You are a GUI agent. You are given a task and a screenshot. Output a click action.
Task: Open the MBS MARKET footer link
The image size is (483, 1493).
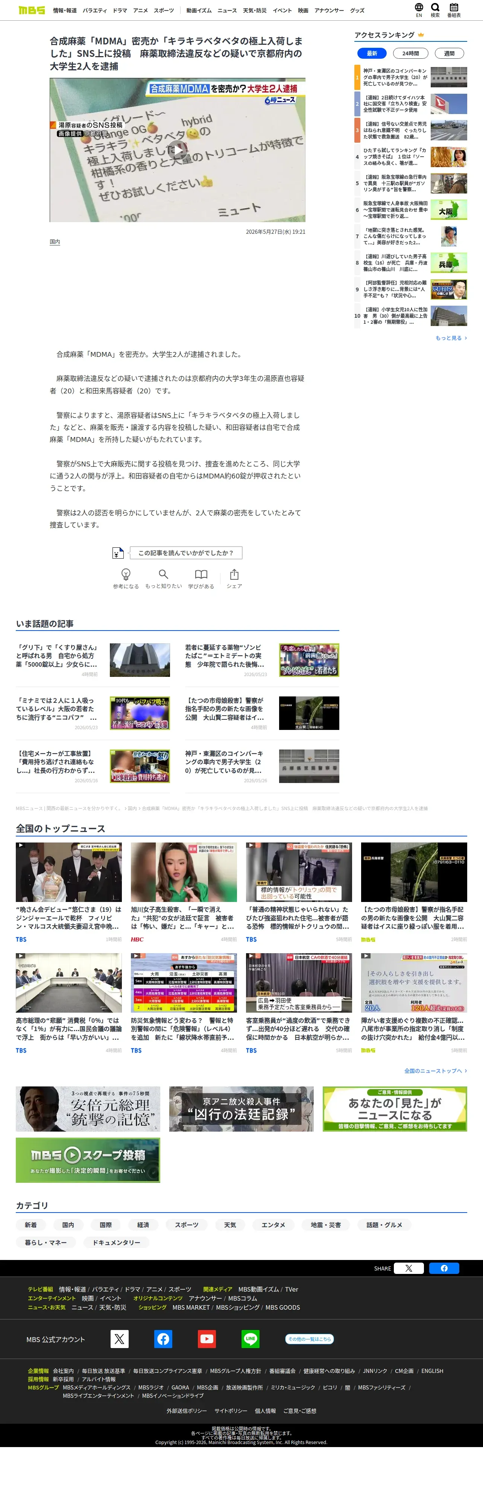191,1307
